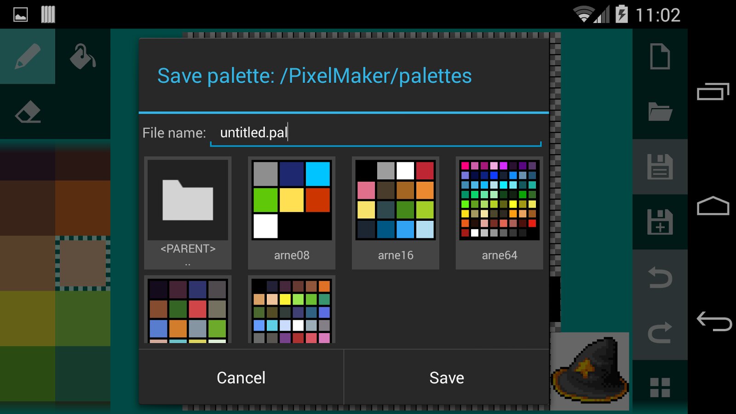Image resolution: width=736 pixels, height=414 pixels.
Task: Click the save-as icon with plus
Action: tap(660, 222)
